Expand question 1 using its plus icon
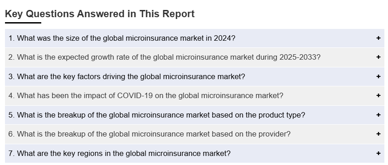 [x=378, y=38]
